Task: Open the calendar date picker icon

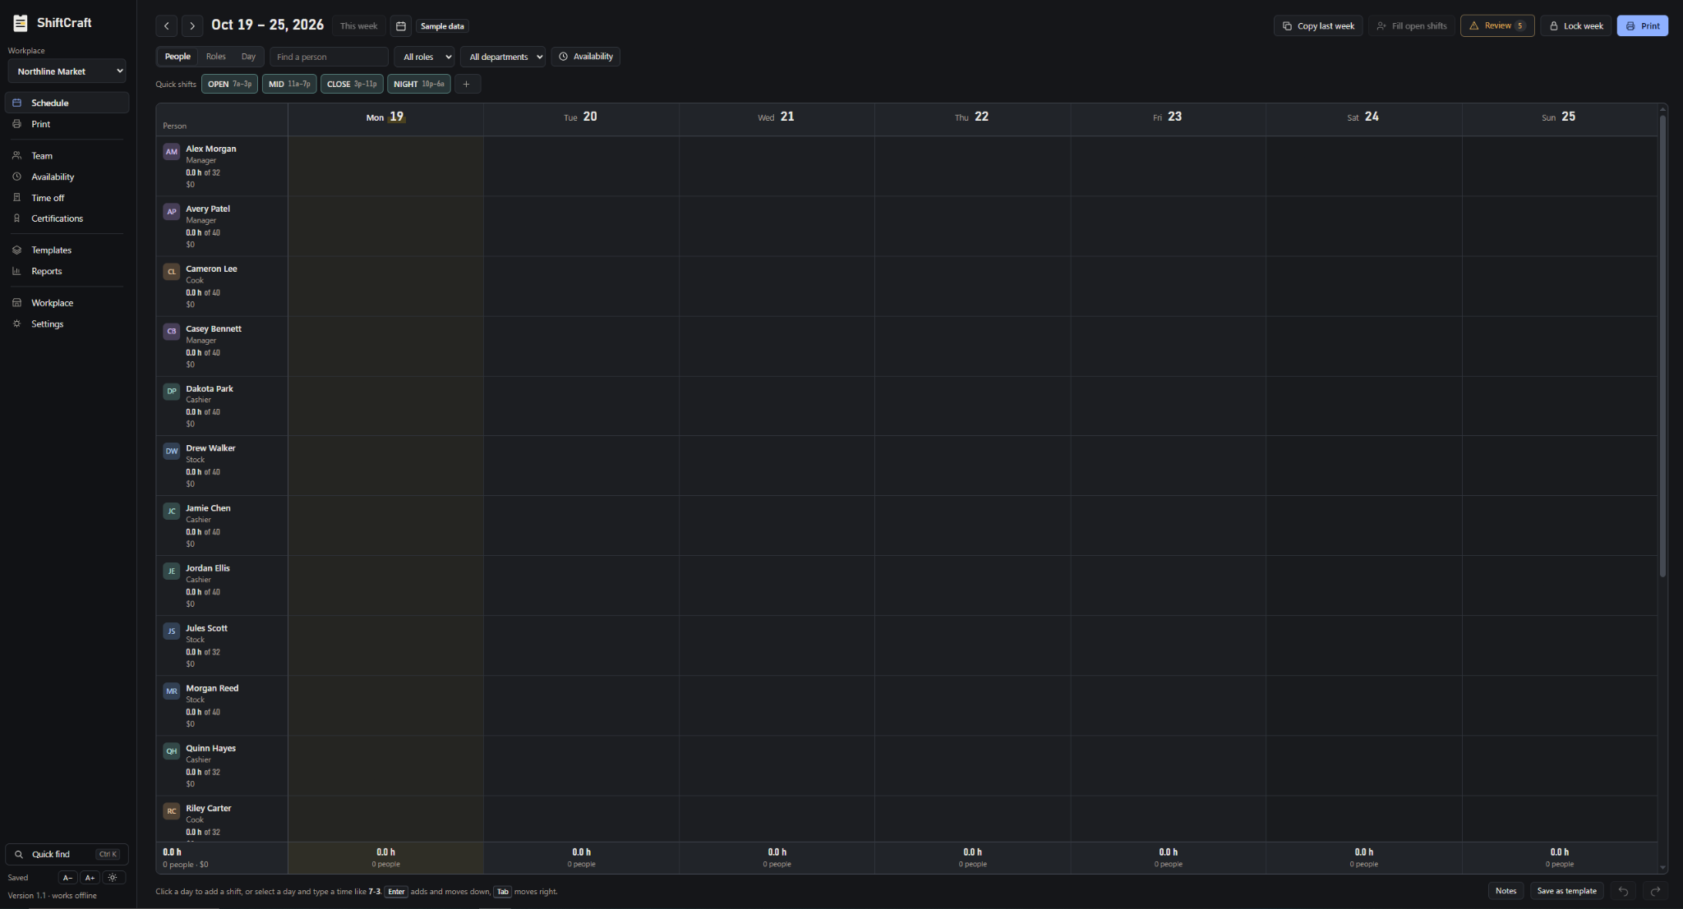Action: pyautogui.click(x=400, y=26)
